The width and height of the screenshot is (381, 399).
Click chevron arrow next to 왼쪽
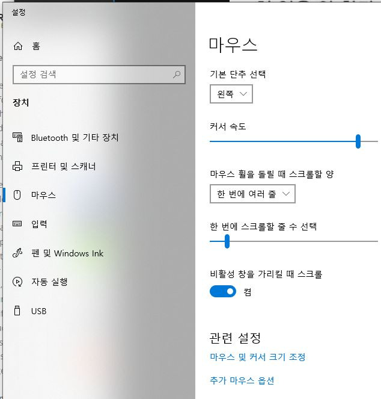point(243,94)
